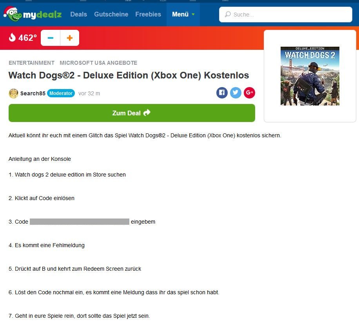Expand the Menü dropdown
The width and height of the screenshot is (359, 326).
tap(183, 14)
